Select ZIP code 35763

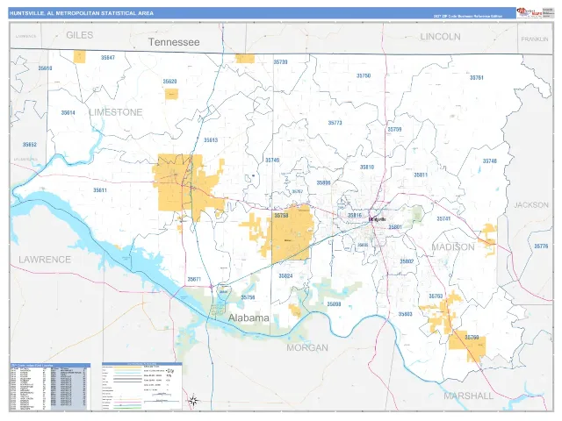pyautogui.click(x=436, y=296)
